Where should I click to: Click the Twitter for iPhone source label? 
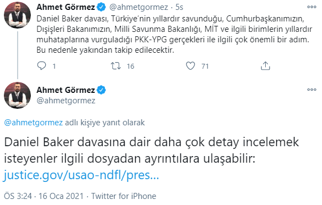[x=124, y=196]
